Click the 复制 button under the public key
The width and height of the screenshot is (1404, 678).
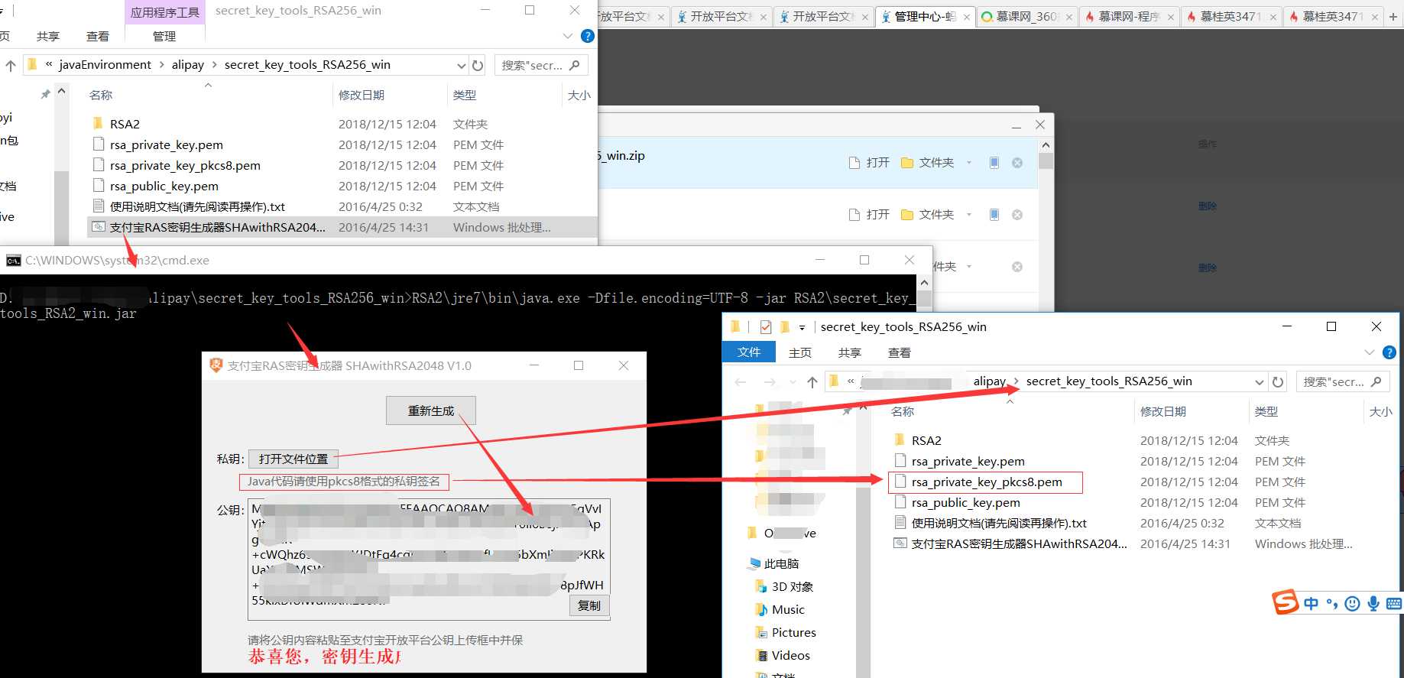coord(589,605)
